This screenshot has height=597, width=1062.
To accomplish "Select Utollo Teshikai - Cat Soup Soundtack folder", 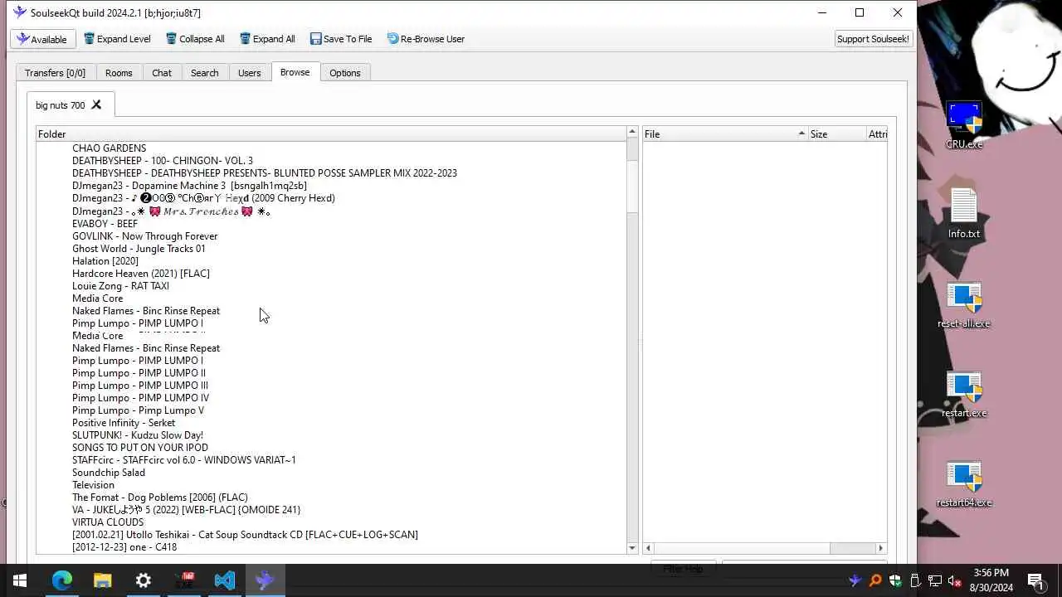I will pos(245,534).
